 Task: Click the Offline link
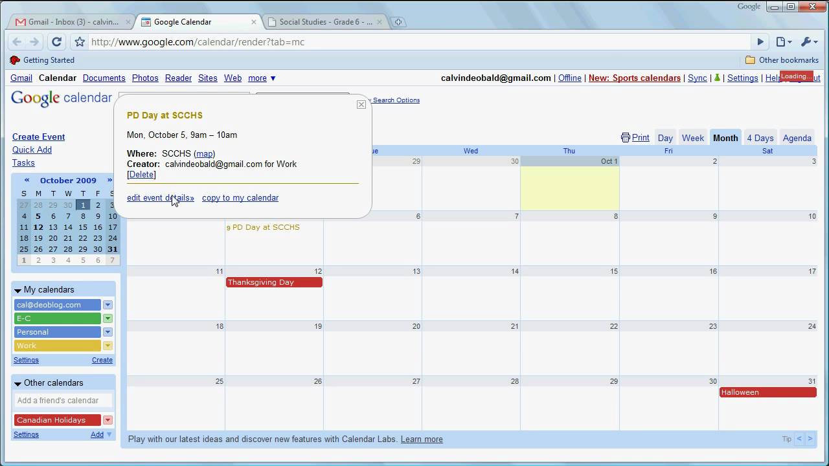pyautogui.click(x=570, y=78)
